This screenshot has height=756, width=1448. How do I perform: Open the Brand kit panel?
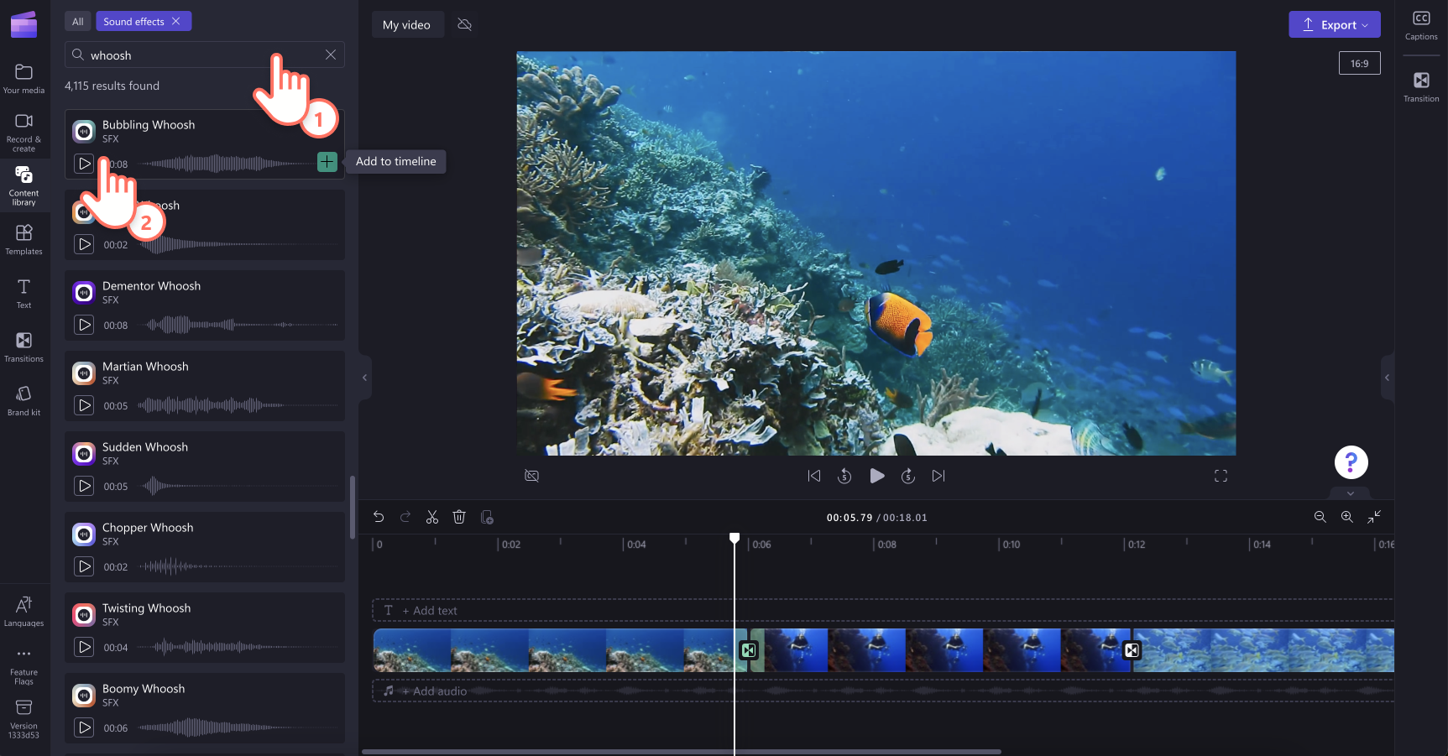click(24, 400)
